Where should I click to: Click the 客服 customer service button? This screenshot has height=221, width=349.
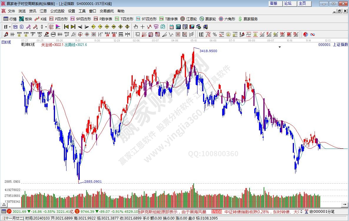pos(274,4)
